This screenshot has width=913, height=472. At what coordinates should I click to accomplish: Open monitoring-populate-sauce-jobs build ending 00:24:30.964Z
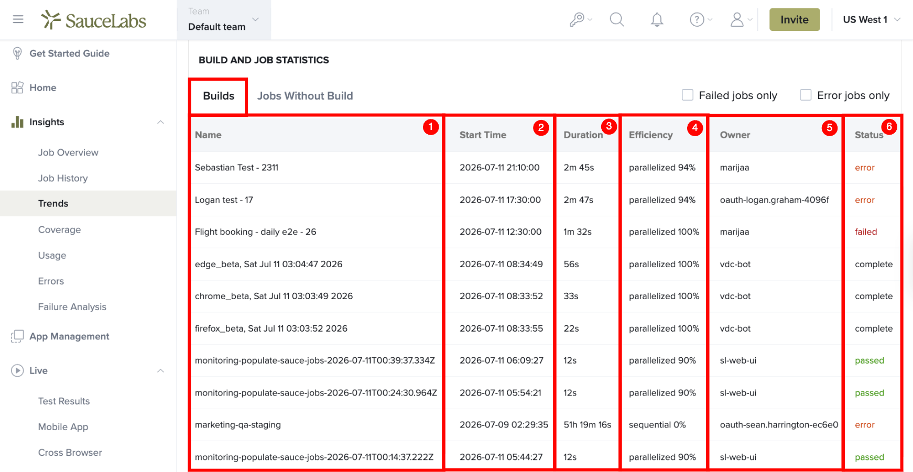pos(316,393)
